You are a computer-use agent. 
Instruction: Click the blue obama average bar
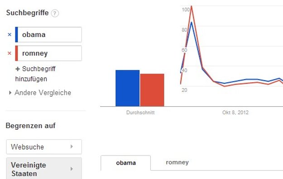127,88
